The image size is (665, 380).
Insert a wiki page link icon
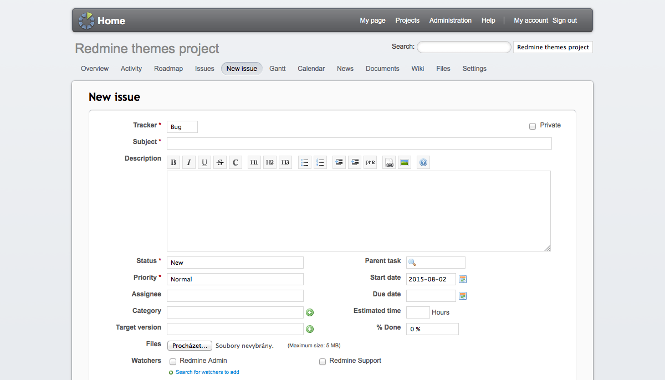pyautogui.click(x=389, y=162)
